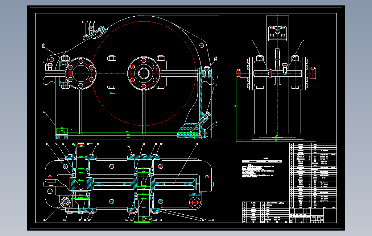
Task: Select the green centre-distance dimension between the shafts
Action: coord(112,94)
